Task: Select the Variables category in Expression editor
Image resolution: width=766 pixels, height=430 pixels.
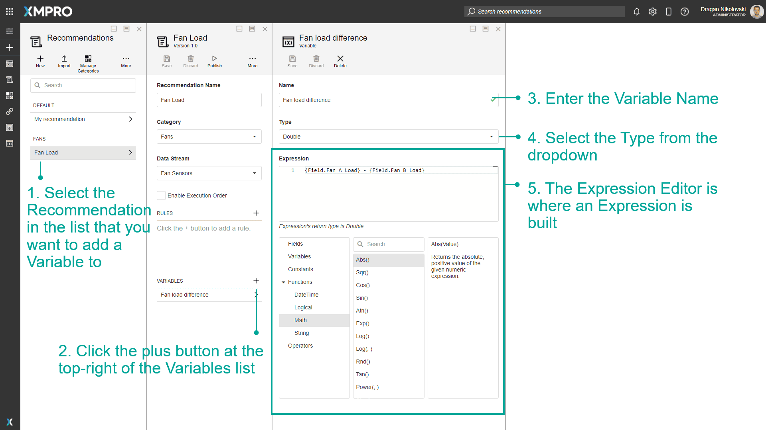Action: pyautogui.click(x=299, y=256)
